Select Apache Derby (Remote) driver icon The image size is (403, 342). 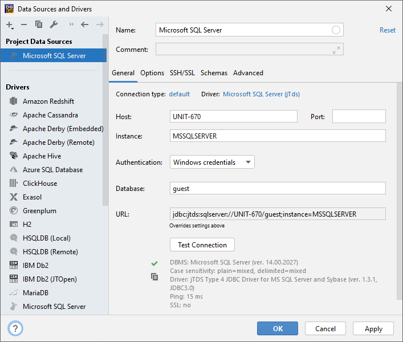tap(13, 142)
